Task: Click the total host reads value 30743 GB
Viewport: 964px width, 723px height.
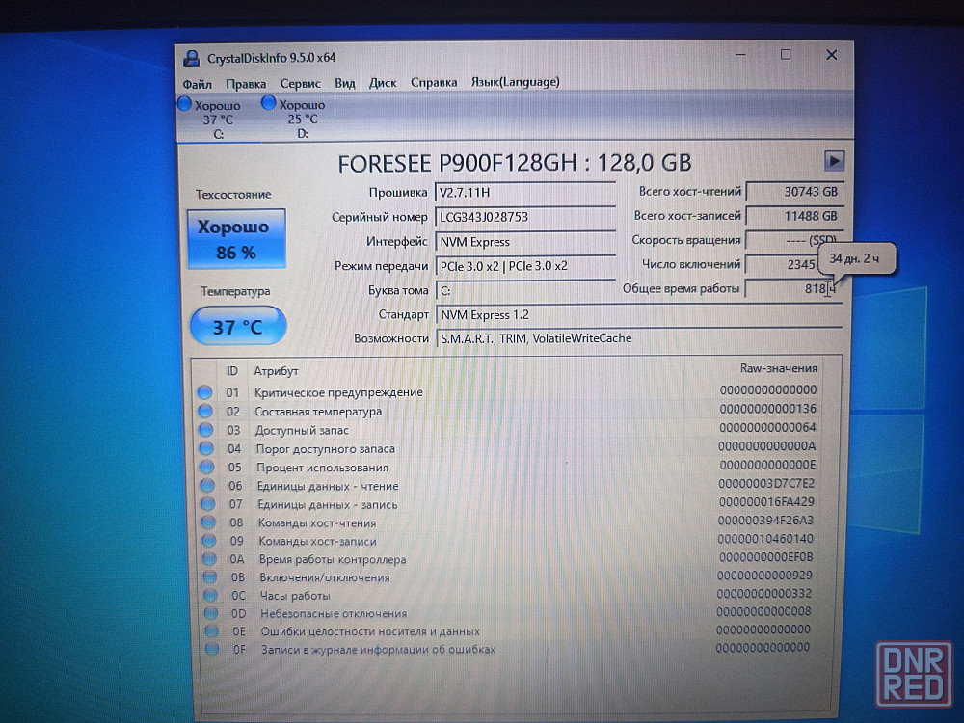Action: click(794, 192)
